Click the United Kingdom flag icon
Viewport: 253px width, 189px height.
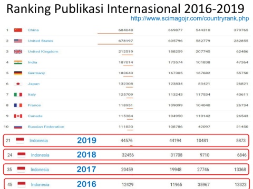point(18,51)
